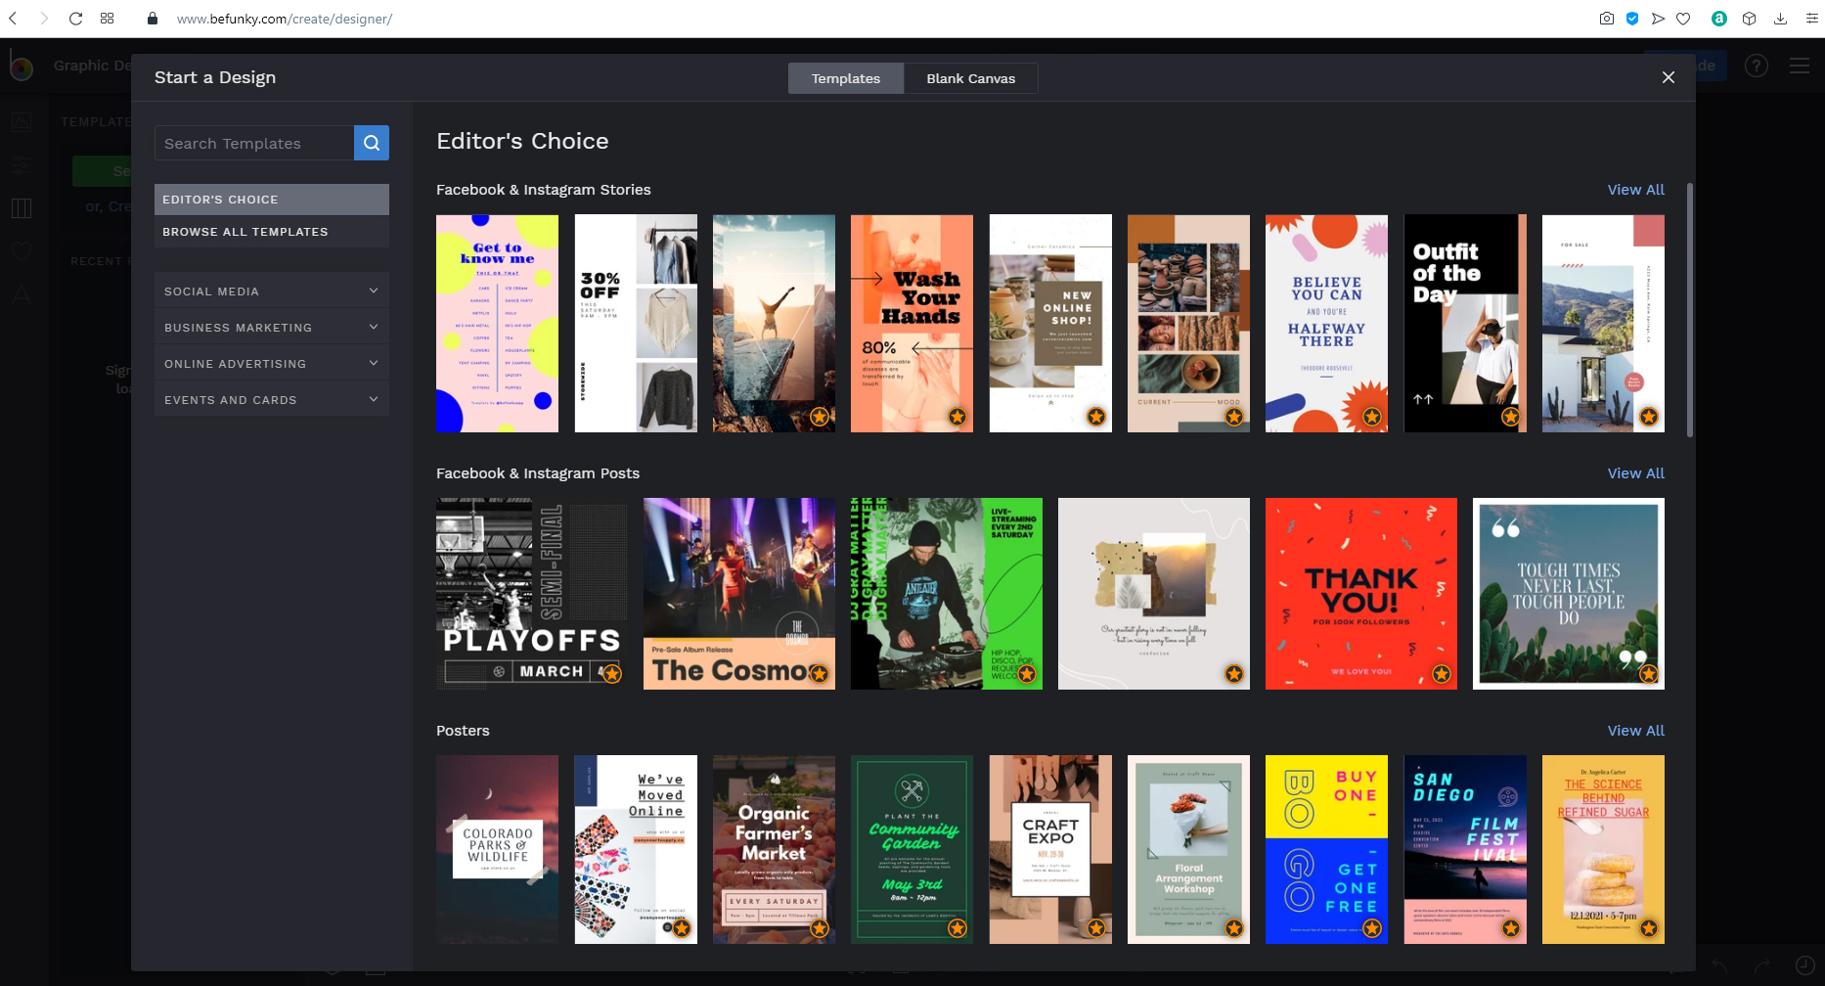Switch to the Blank Canvas tab
Screen dimensions: 1825x986
(x=970, y=78)
